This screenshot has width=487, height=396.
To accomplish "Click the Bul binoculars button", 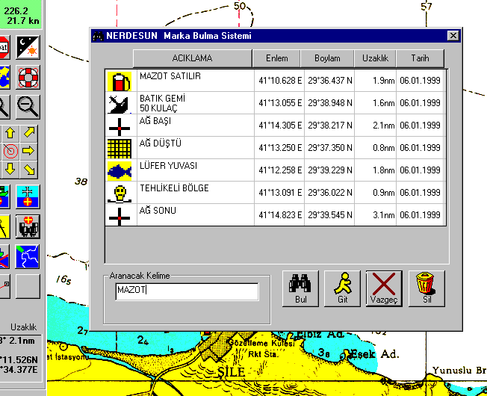I will 300,288.
